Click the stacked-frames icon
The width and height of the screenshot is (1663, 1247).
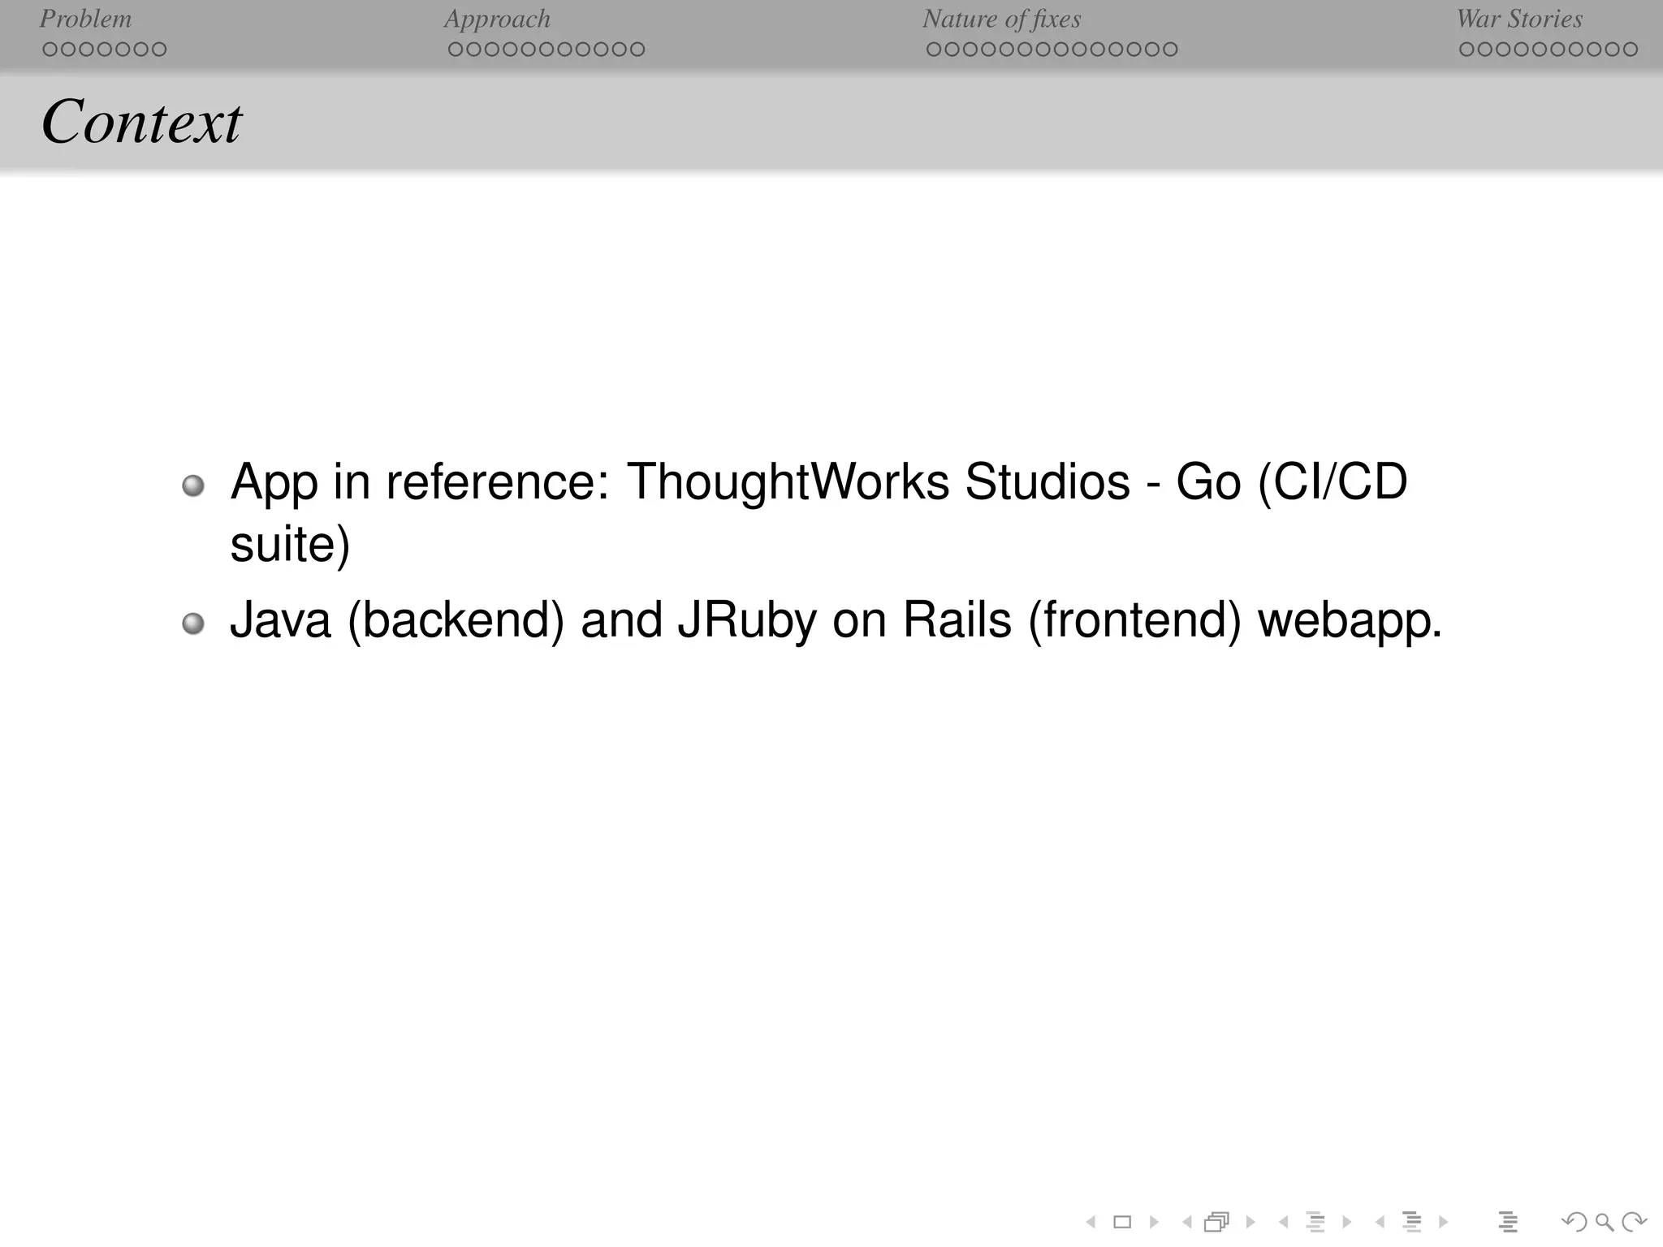(x=1217, y=1222)
